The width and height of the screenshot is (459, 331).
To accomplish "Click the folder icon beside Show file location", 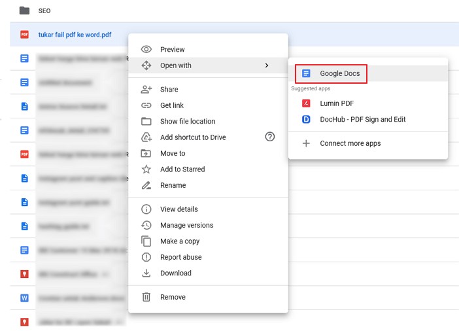I will coord(146,121).
